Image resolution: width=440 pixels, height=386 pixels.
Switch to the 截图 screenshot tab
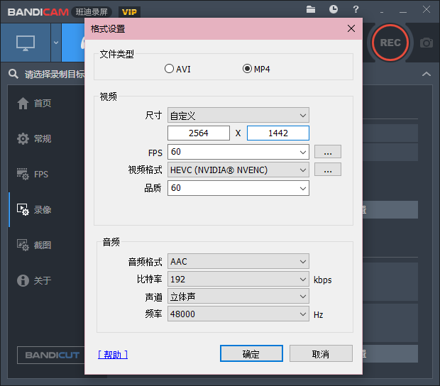pyautogui.click(x=35, y=246)
